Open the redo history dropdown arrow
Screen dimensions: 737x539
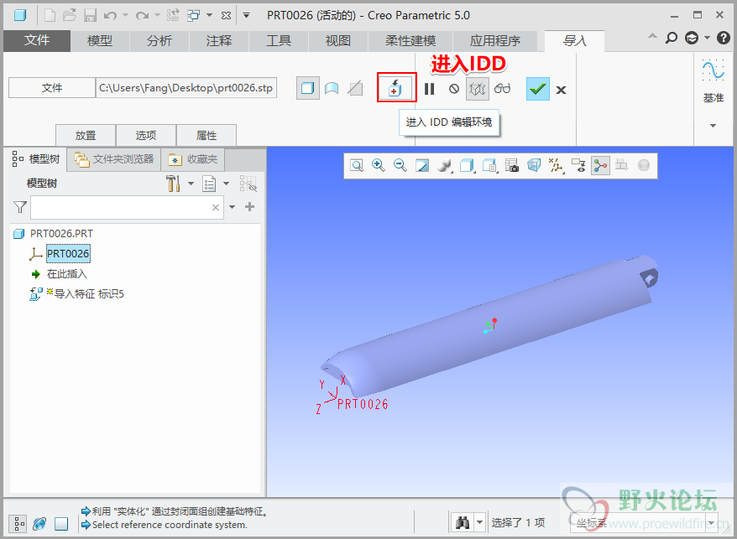[158, 15]
